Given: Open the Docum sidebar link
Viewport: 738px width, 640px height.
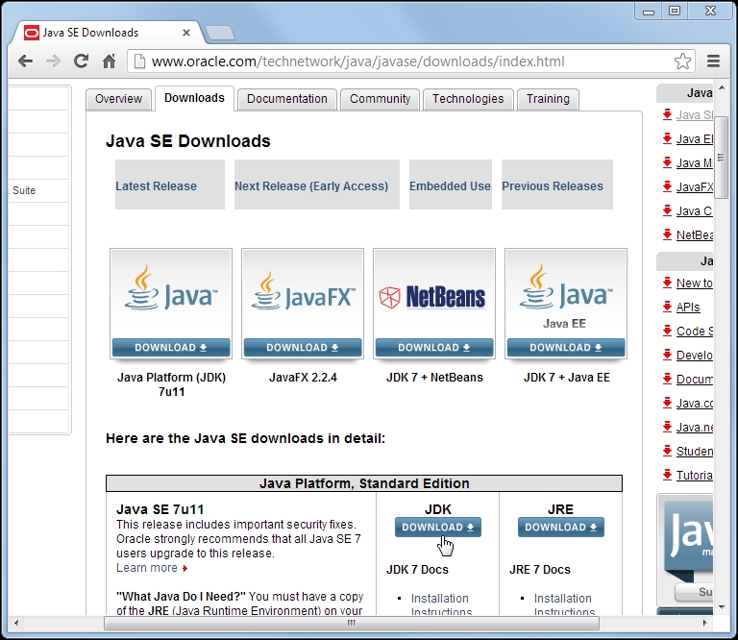Looking at the screenshot, I should click(694, 379).
